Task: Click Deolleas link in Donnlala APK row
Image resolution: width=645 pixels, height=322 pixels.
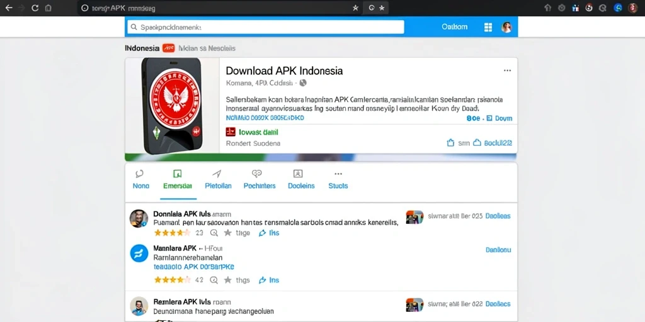Action: [498, 216]
